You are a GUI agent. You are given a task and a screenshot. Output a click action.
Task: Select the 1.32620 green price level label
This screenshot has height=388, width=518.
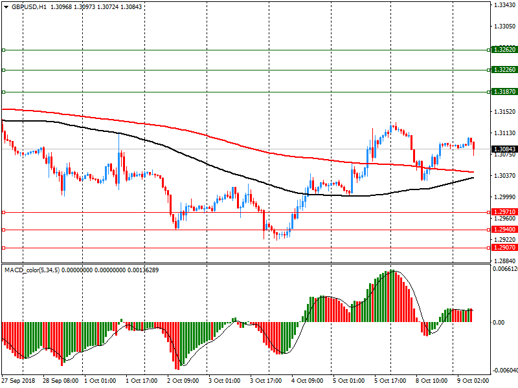pyautogui.click(x=503, y=50)
